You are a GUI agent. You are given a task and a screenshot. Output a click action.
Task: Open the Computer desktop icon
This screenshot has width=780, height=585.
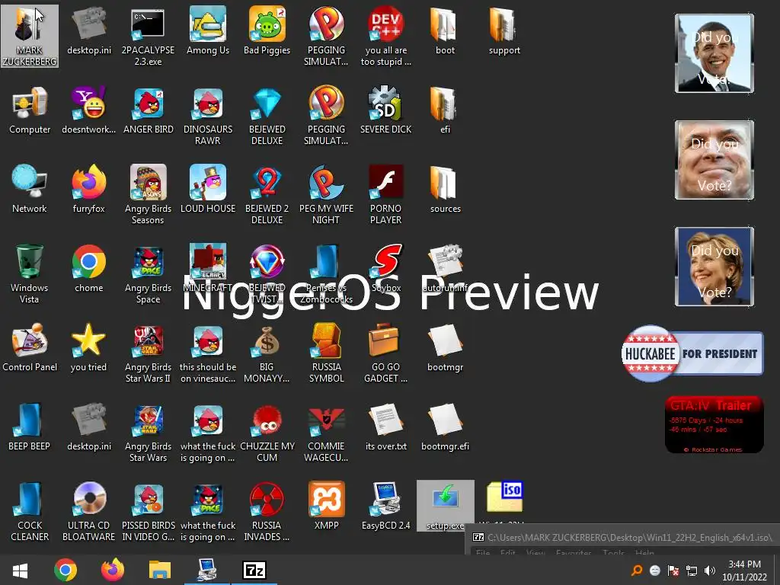tap(30, 110)
